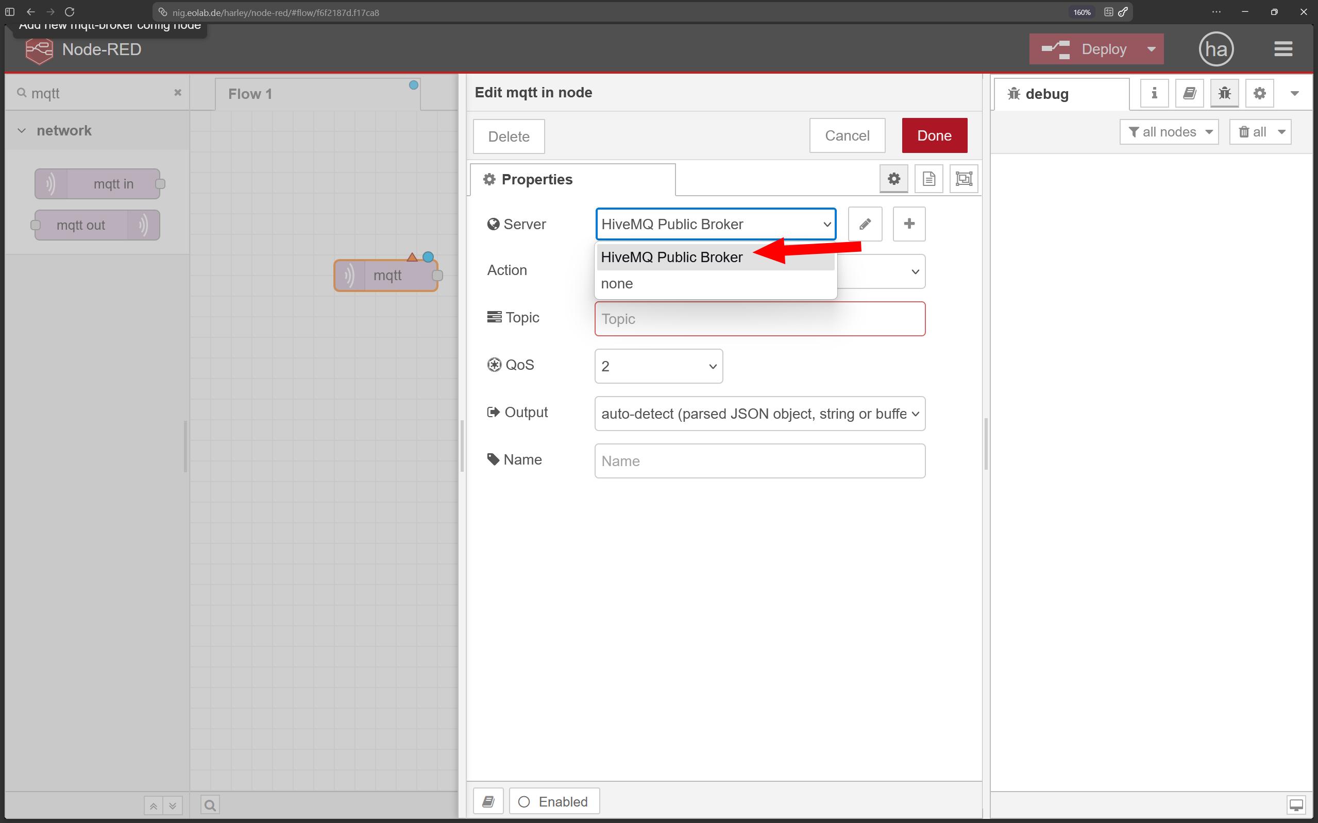The width and height of the screenshot is (1318, 823).
Task: Open clear 'all' messages dropdown
Action: (1260, 132)
